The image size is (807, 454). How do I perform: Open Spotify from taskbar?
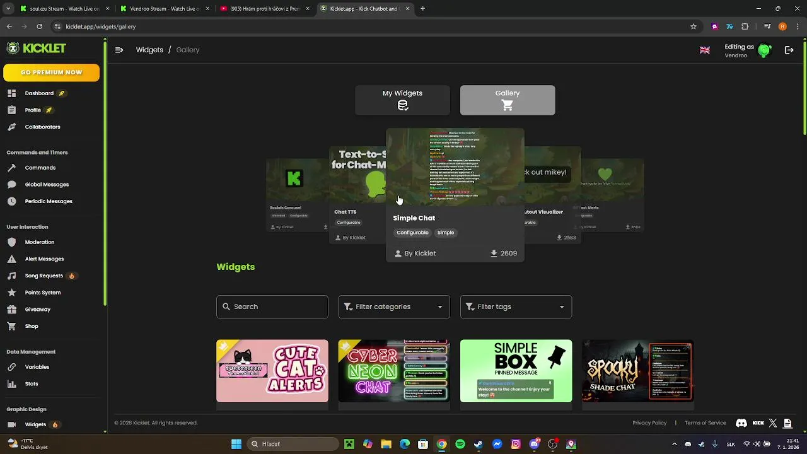pyautogui.click(x=460, y=444)
